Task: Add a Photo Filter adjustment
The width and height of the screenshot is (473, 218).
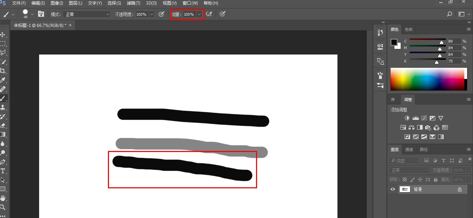Action: [428, 128]
